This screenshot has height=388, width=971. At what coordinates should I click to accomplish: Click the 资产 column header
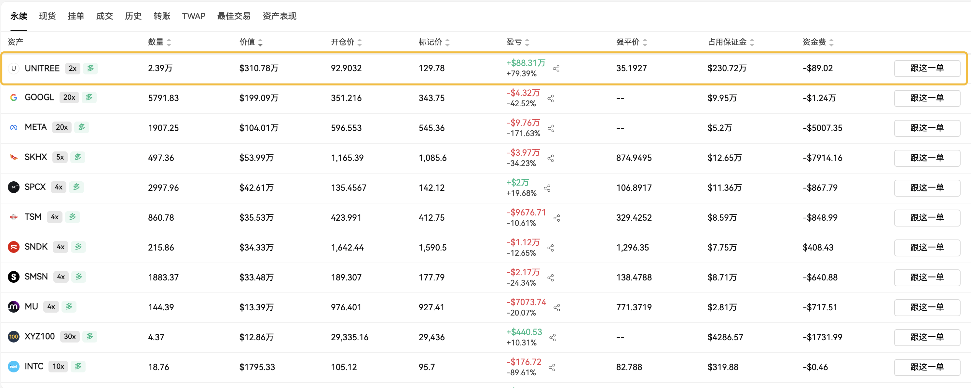pos(15,42)
